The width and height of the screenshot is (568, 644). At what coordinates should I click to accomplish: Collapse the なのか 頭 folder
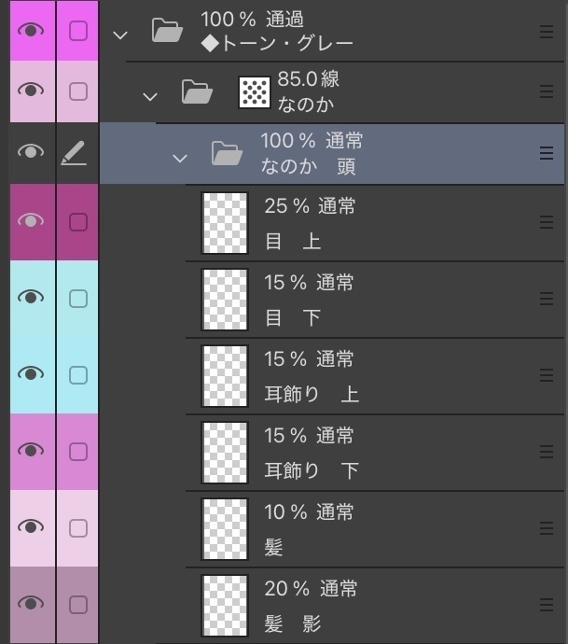180,157
